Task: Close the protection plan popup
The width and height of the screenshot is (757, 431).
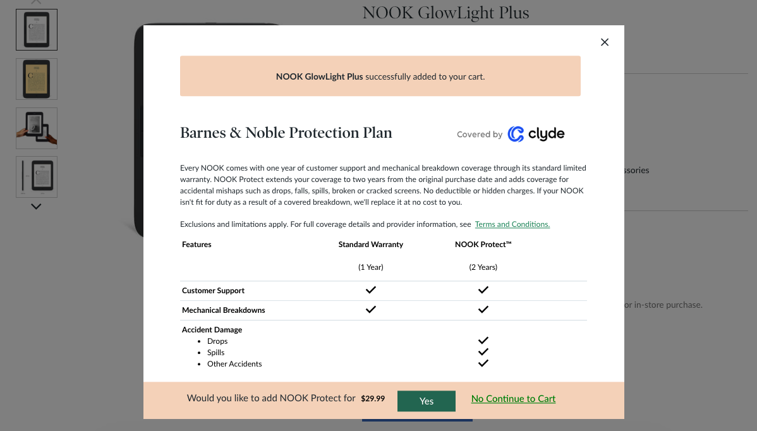Action: tap(605, 42)
